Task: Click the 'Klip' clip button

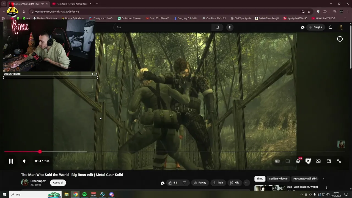Action: 235,183
